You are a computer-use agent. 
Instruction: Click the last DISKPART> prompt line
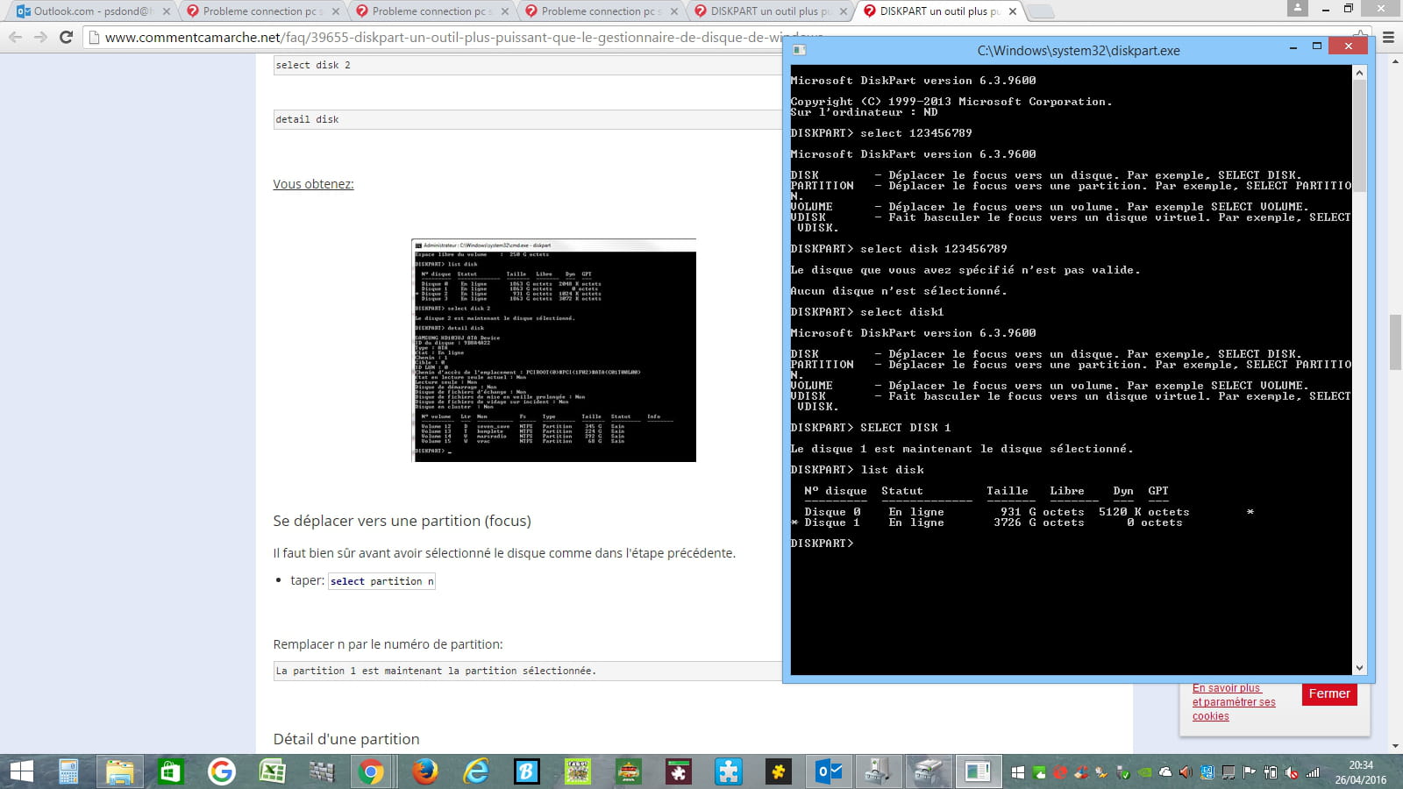pos(822,544)
